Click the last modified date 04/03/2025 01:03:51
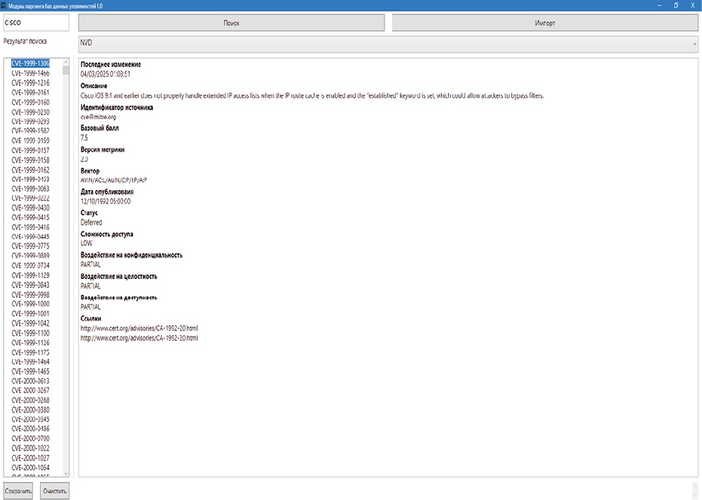The width and height of the screenshot is (702, 500). 106,75
